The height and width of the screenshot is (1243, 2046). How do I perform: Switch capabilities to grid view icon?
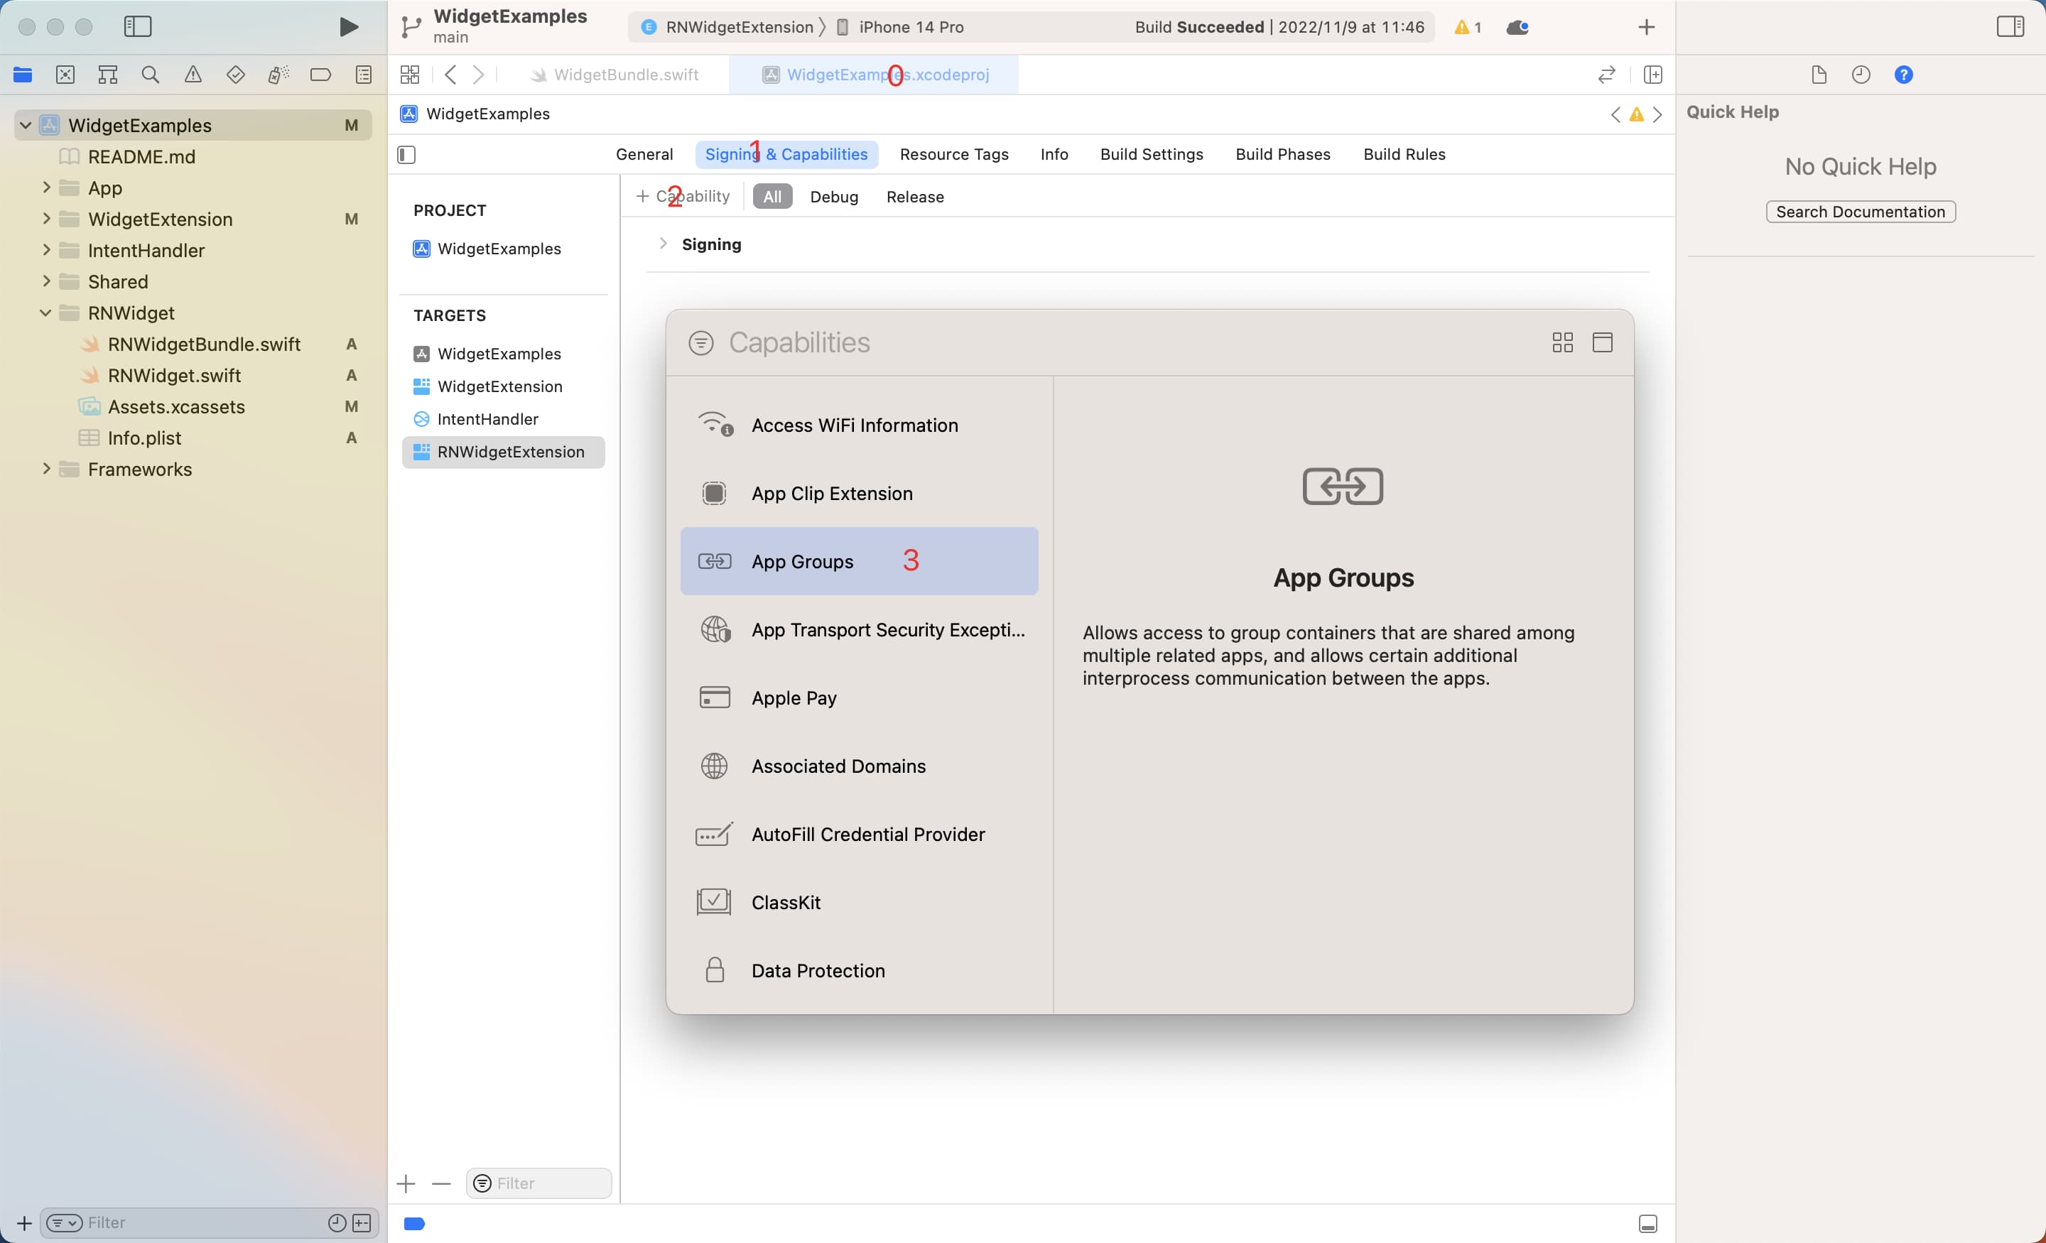1563,342
